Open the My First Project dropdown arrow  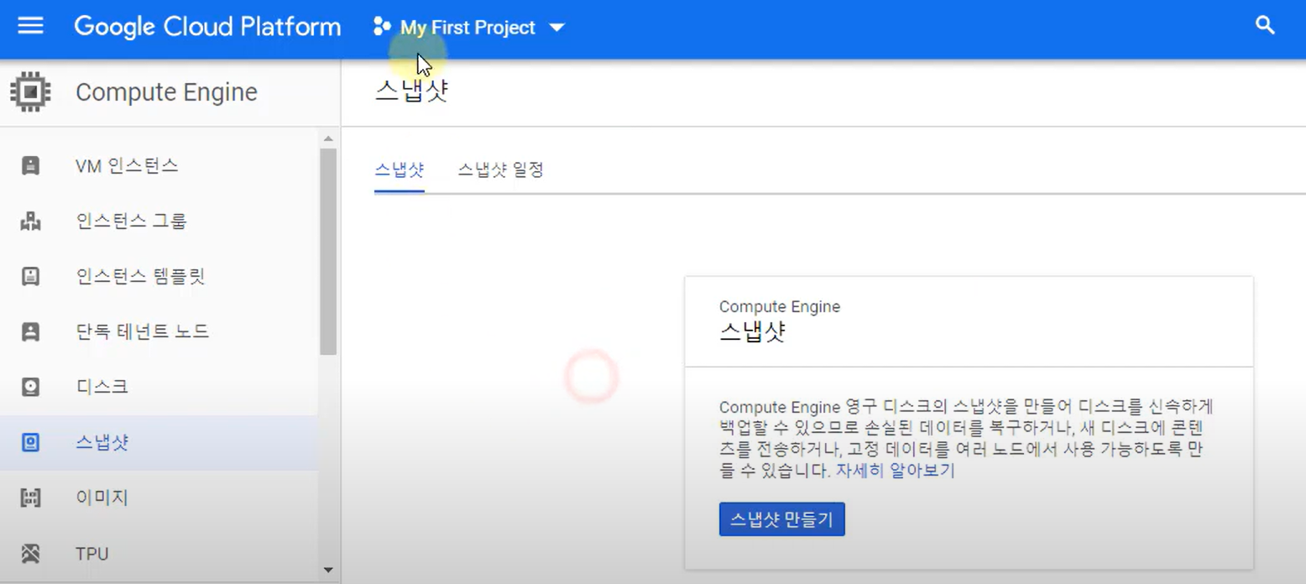tap(556, 28)
